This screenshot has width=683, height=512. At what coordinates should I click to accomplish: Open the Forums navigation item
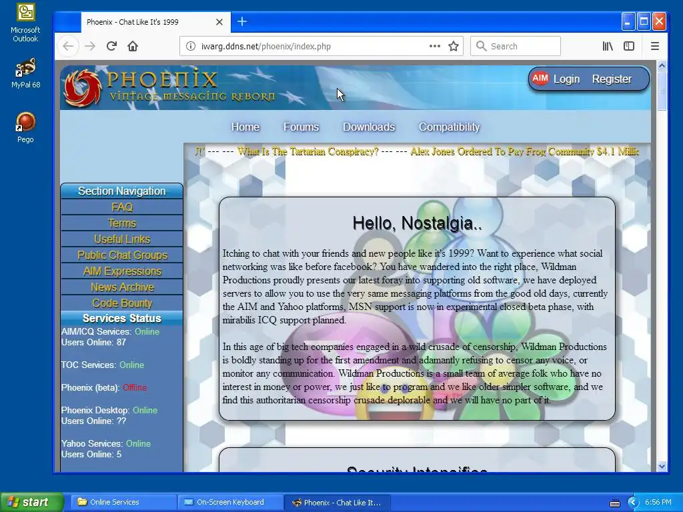(x=301, y=127)
